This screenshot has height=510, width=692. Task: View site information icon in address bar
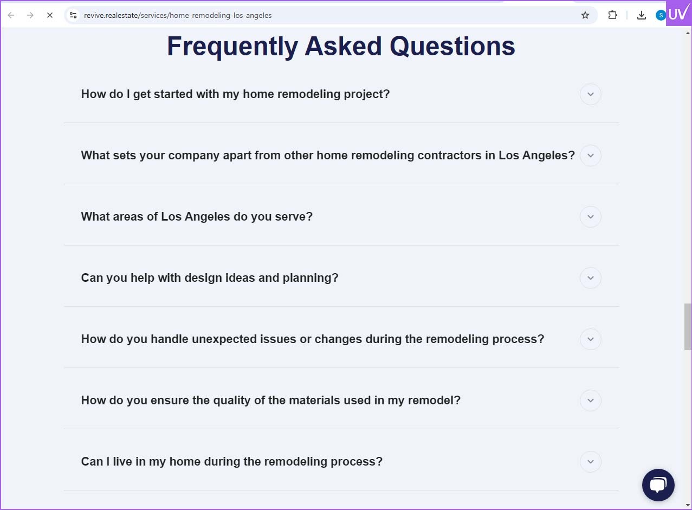[x=73, y=15]
